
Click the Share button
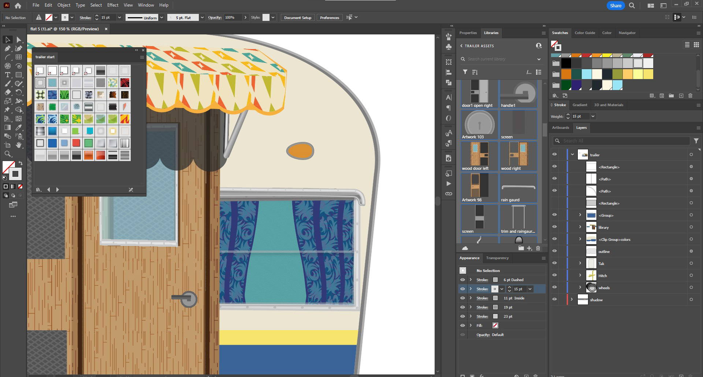coord(615,5)
